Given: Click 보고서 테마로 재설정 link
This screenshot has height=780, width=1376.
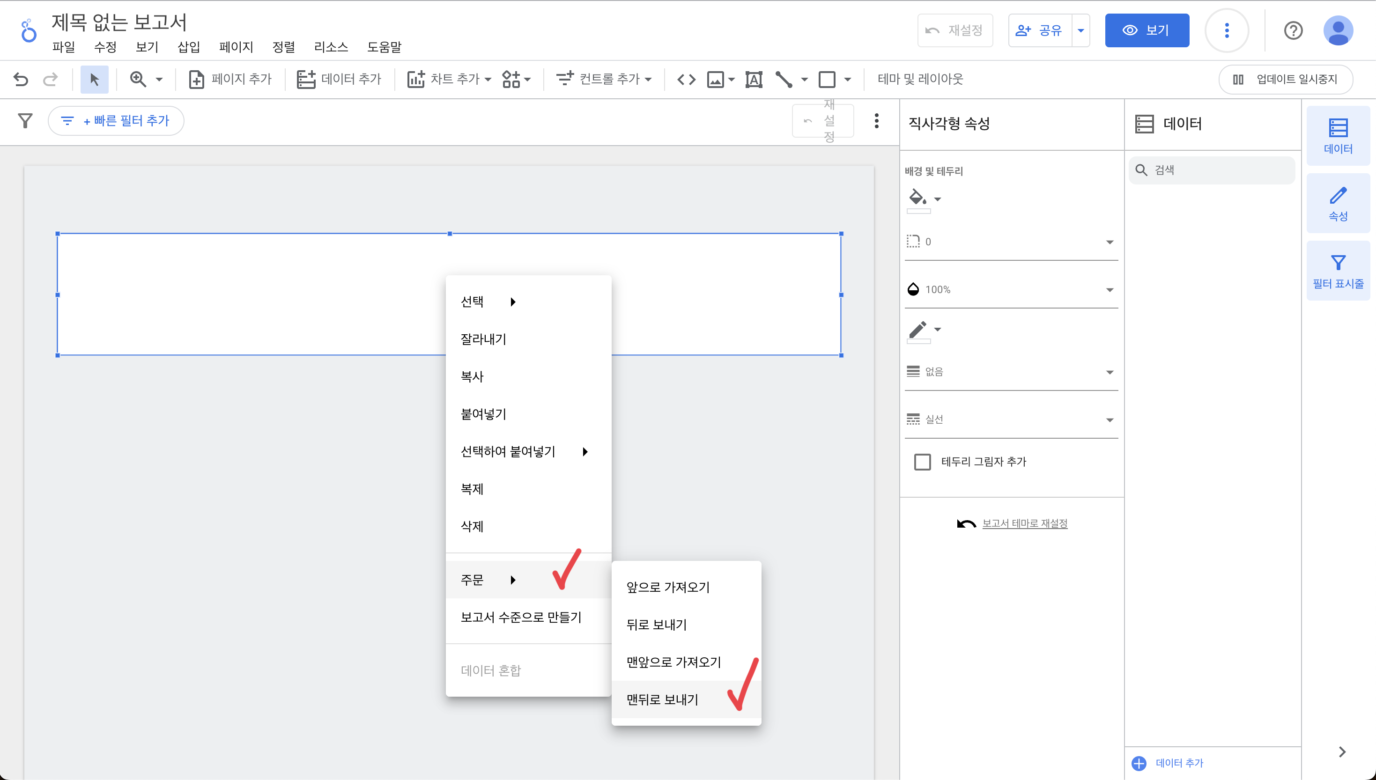Looking at the screenshot, I should (1024, 523).
